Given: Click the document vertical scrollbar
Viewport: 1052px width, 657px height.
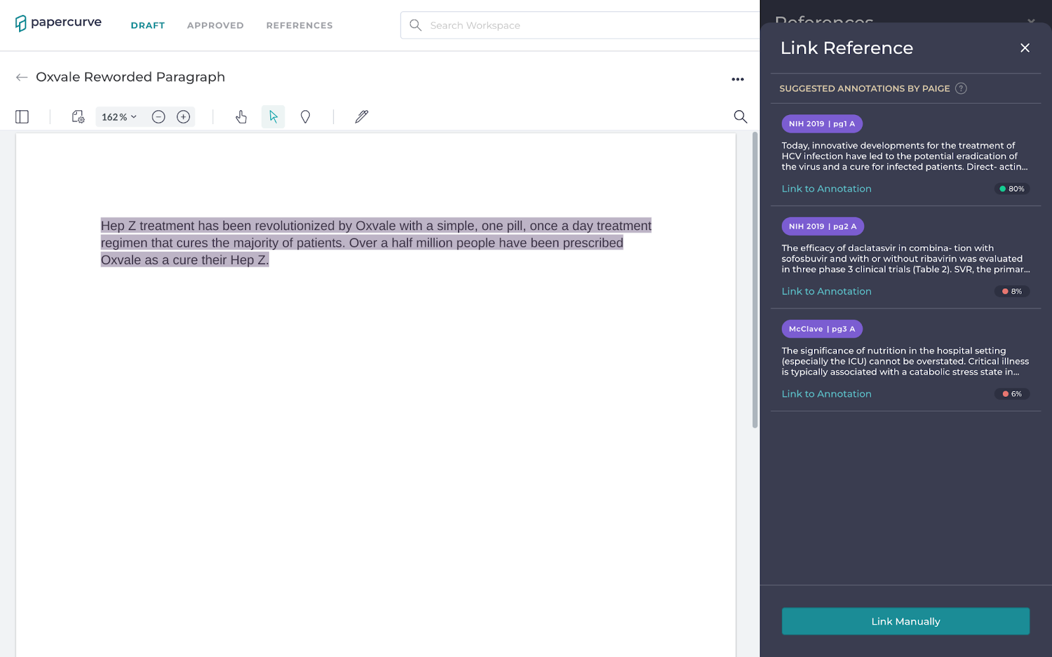Looking at the screenshot, I should 755,280.
